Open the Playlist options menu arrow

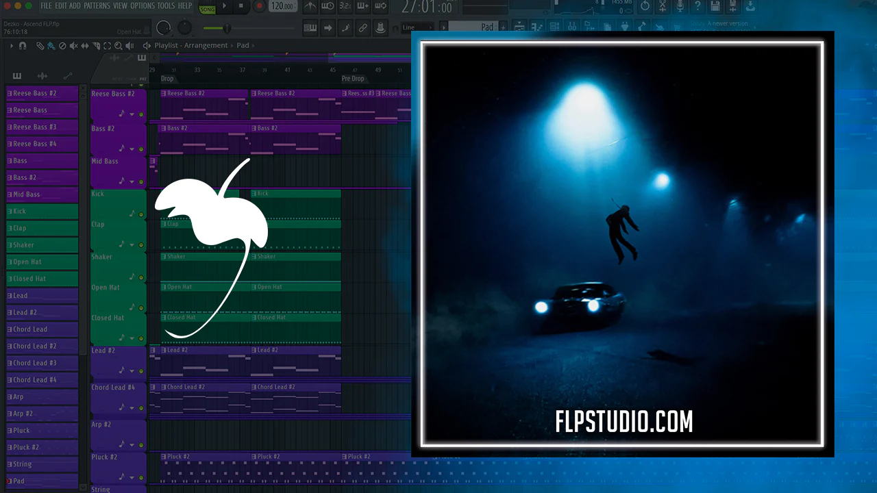point(12,46)
